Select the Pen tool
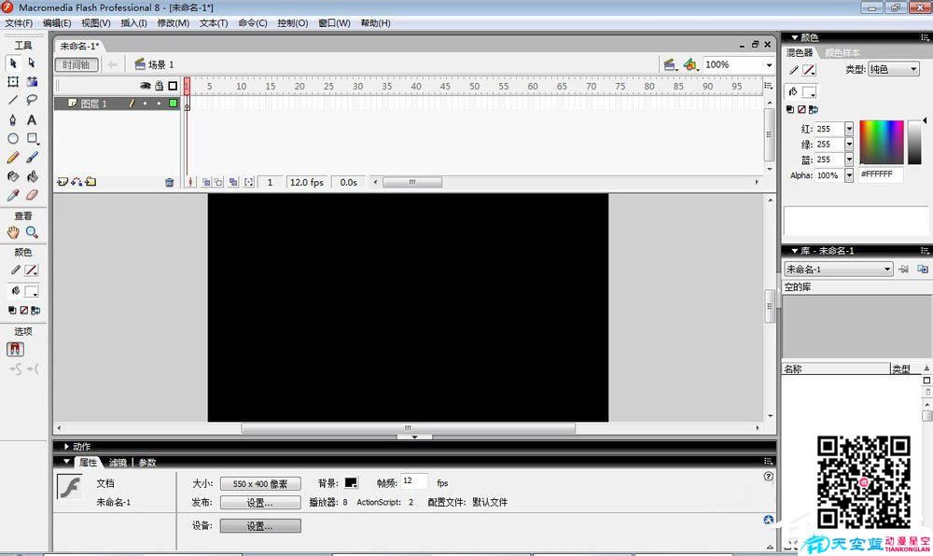 pos(13,119)
